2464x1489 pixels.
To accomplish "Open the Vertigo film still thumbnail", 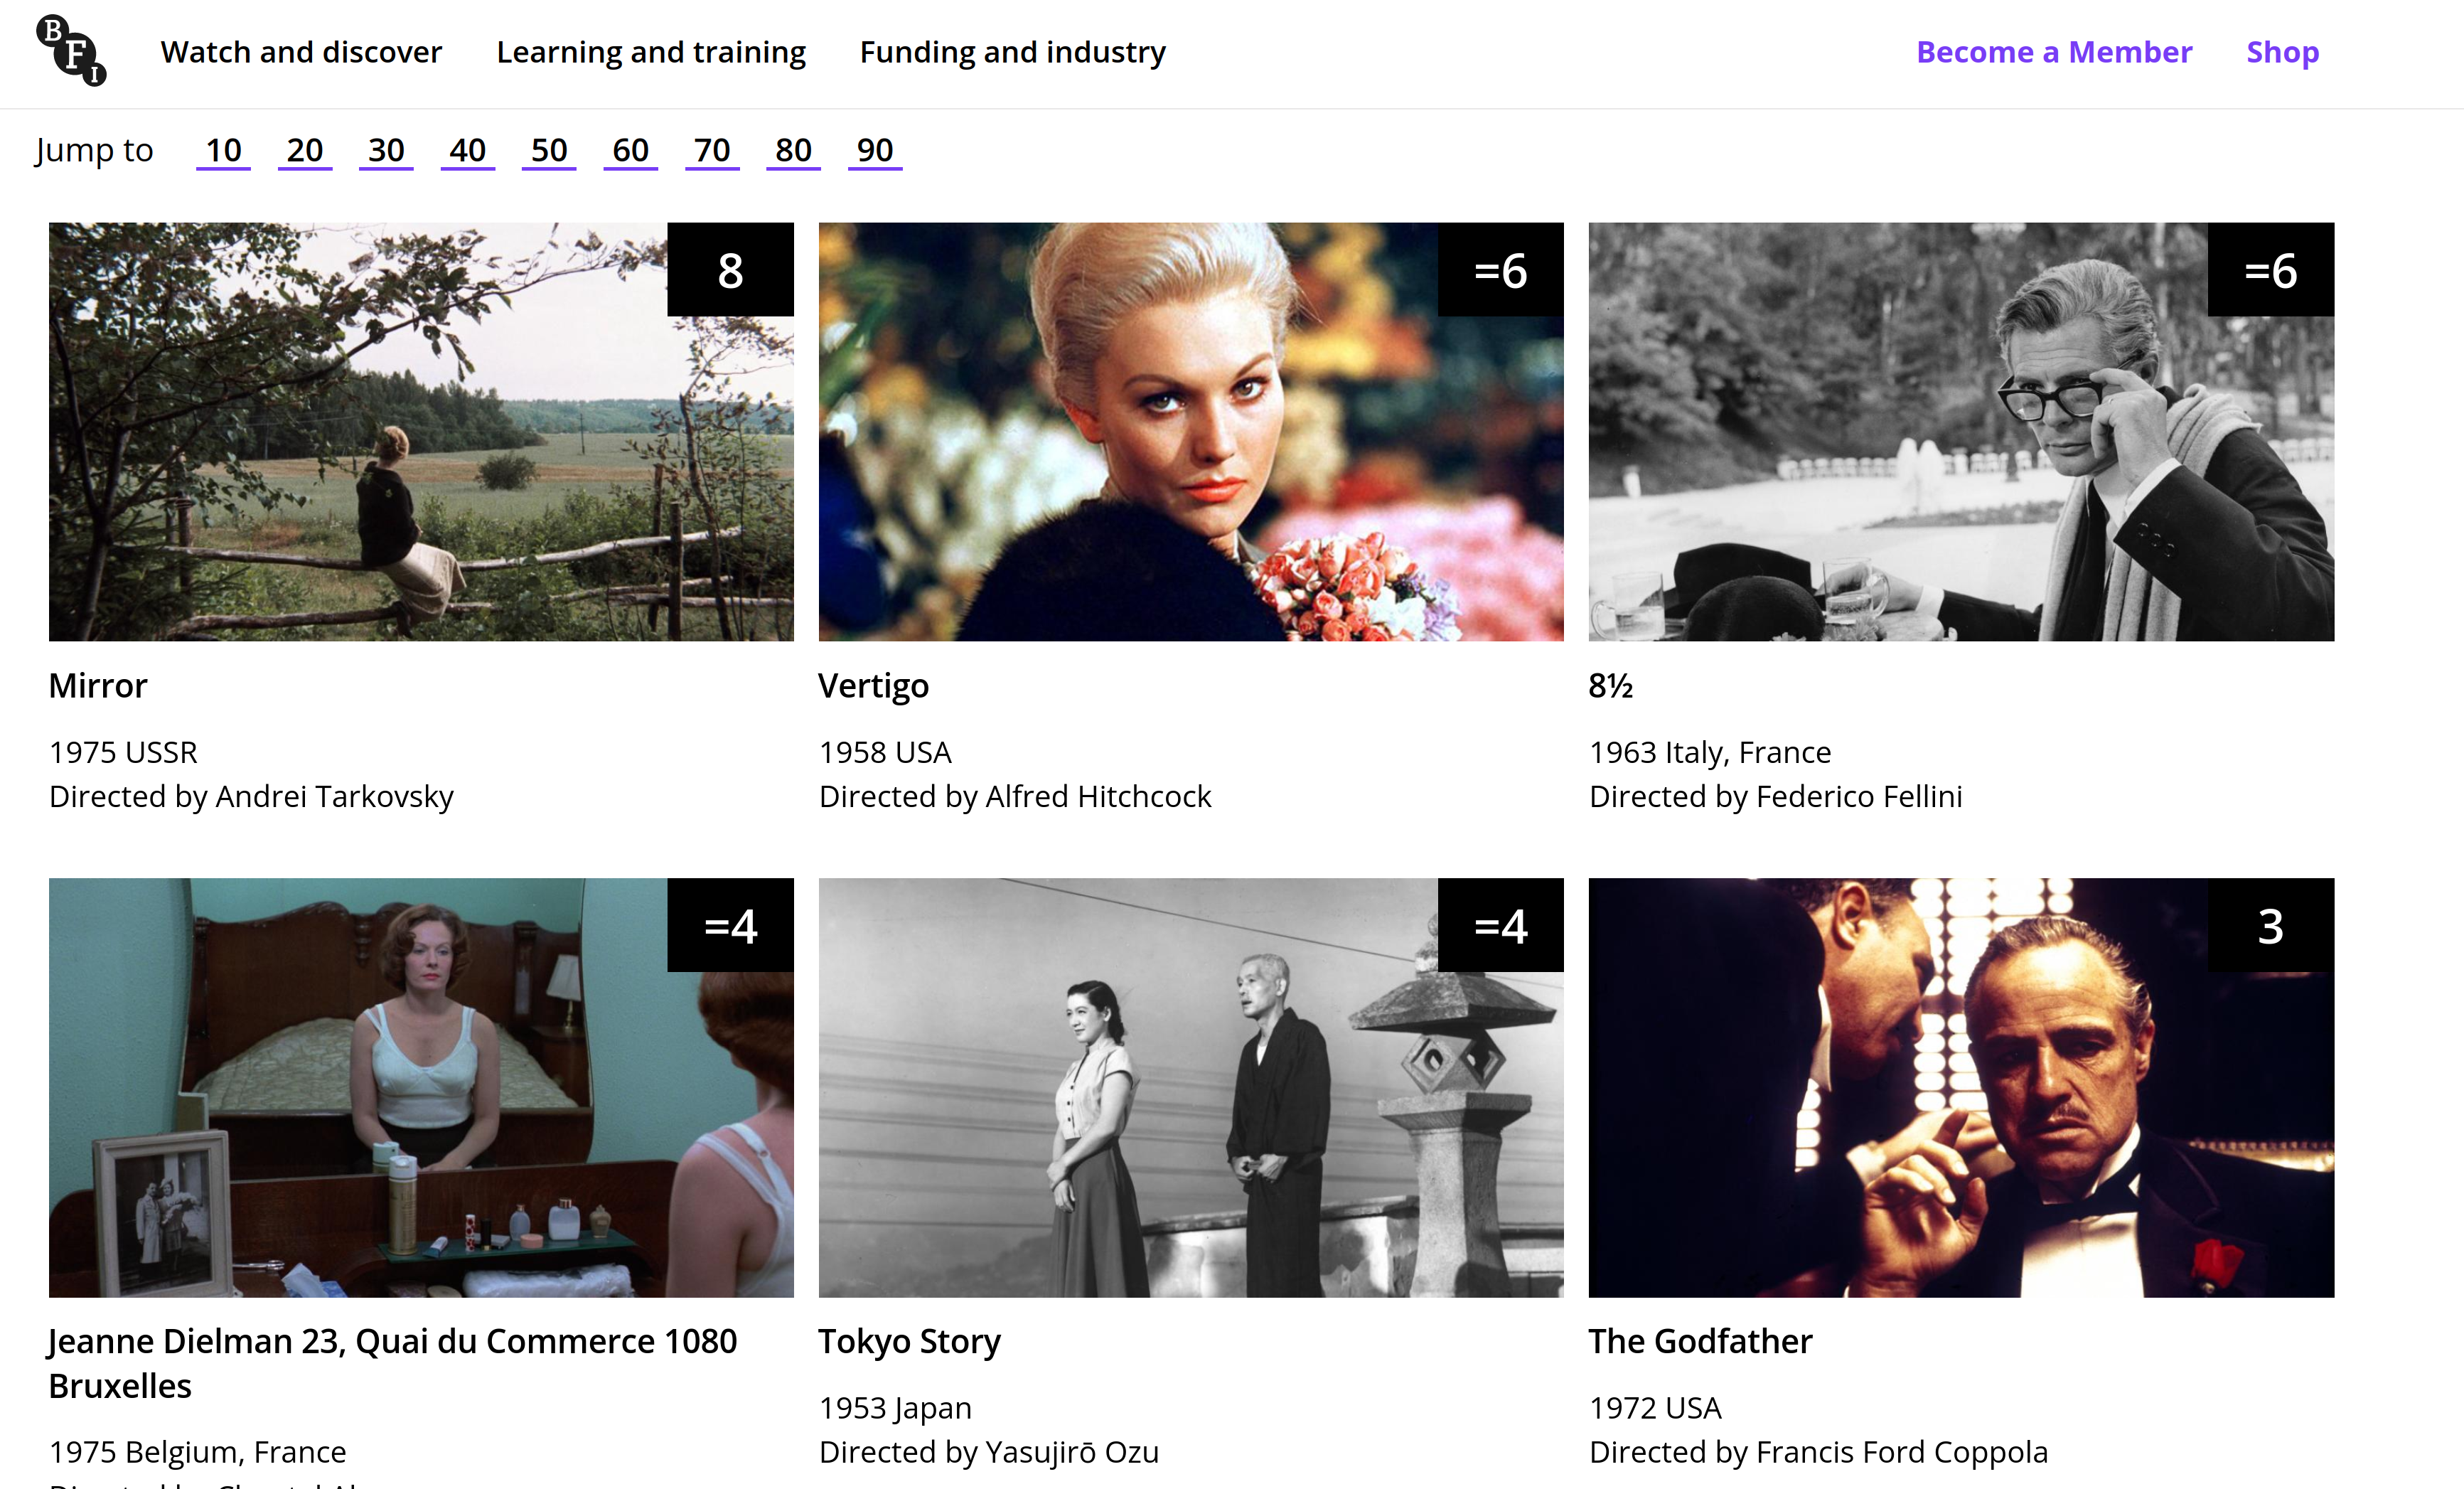I will [1191, 431].
